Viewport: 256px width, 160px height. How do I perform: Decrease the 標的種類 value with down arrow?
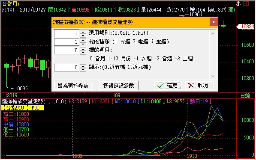pyautogui.click(x=83, y=44)
